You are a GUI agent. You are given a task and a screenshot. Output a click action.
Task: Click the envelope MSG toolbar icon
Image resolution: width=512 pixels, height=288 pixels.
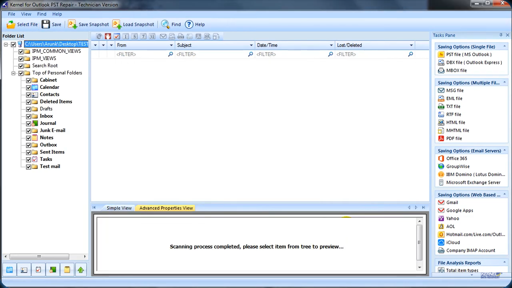point(163,37)
